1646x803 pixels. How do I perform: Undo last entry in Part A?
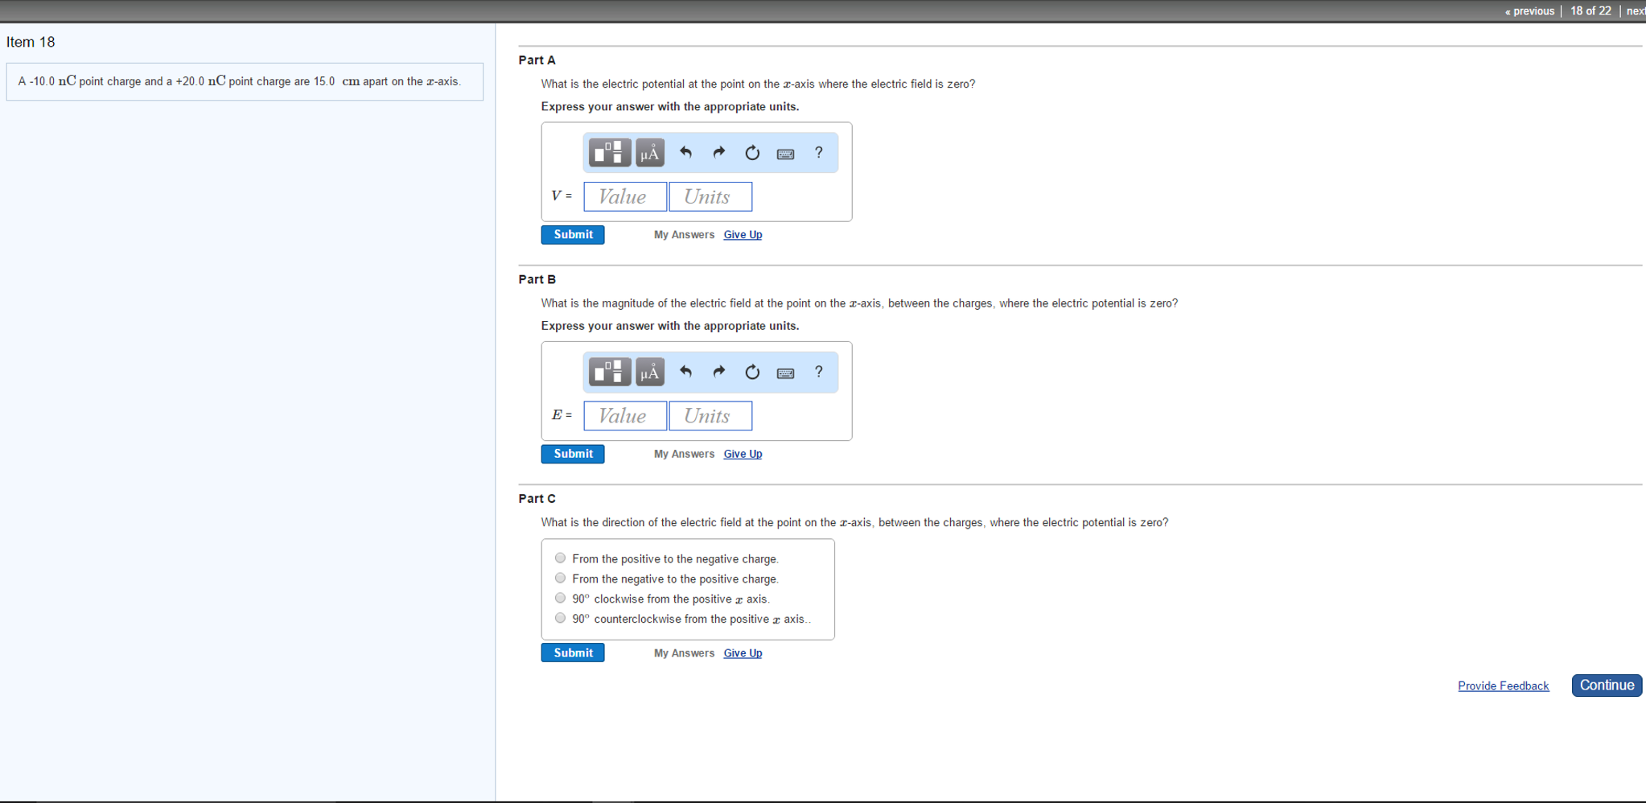point(685,153)
